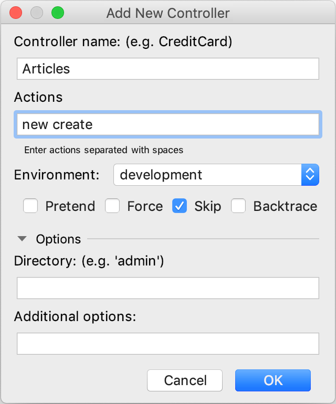
Task: Tick the Force checkbox
Action: click(112, 206)
